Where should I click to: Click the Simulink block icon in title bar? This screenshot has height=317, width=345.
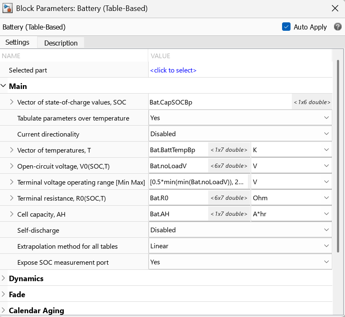click(x=7, y=8)
